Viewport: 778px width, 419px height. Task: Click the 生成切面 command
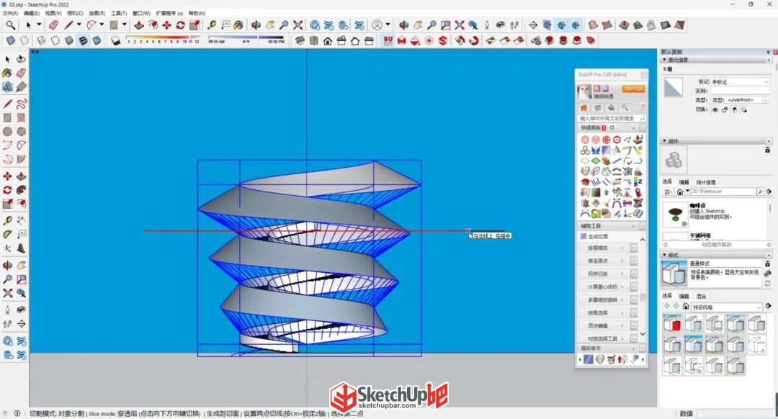click(x=598, y=237)
